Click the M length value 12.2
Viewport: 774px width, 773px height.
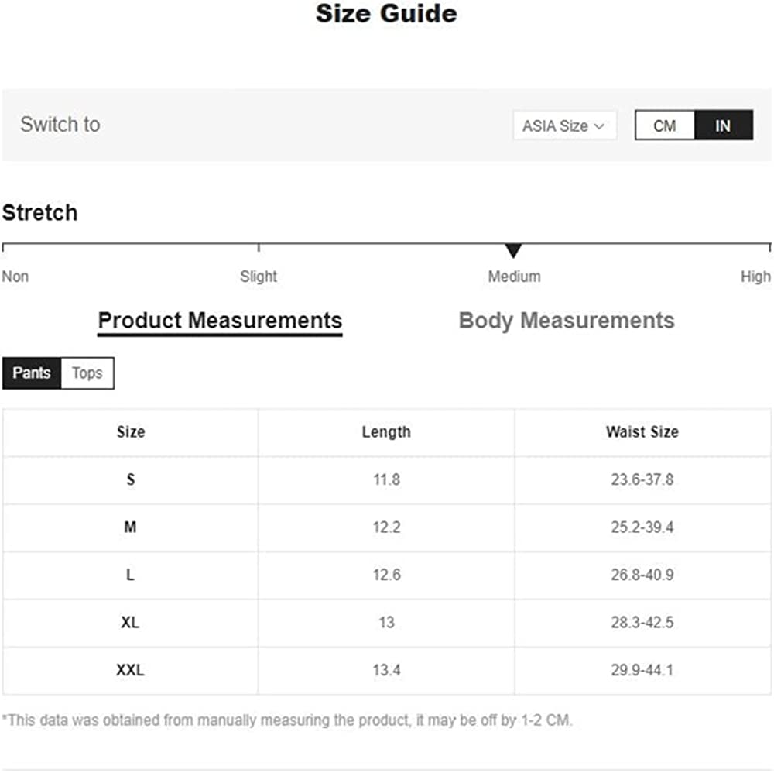pyautogui.click(x=386, y=527)
